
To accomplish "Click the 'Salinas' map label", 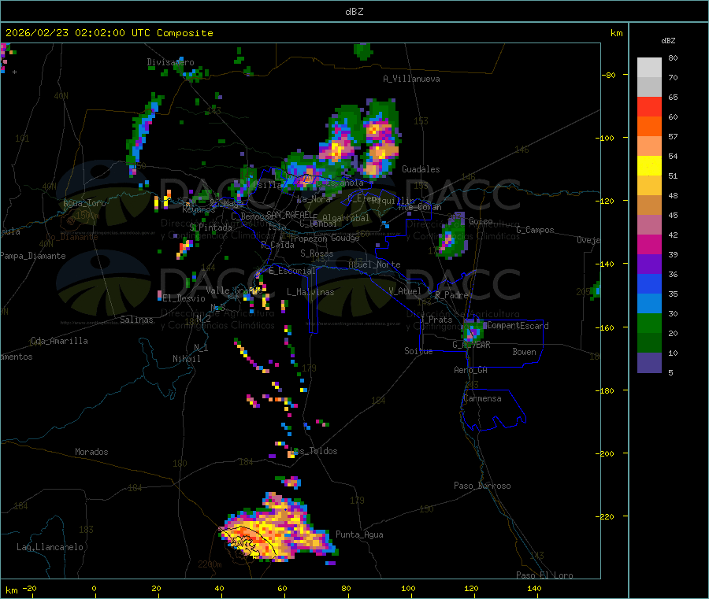I will click(136, 320).
